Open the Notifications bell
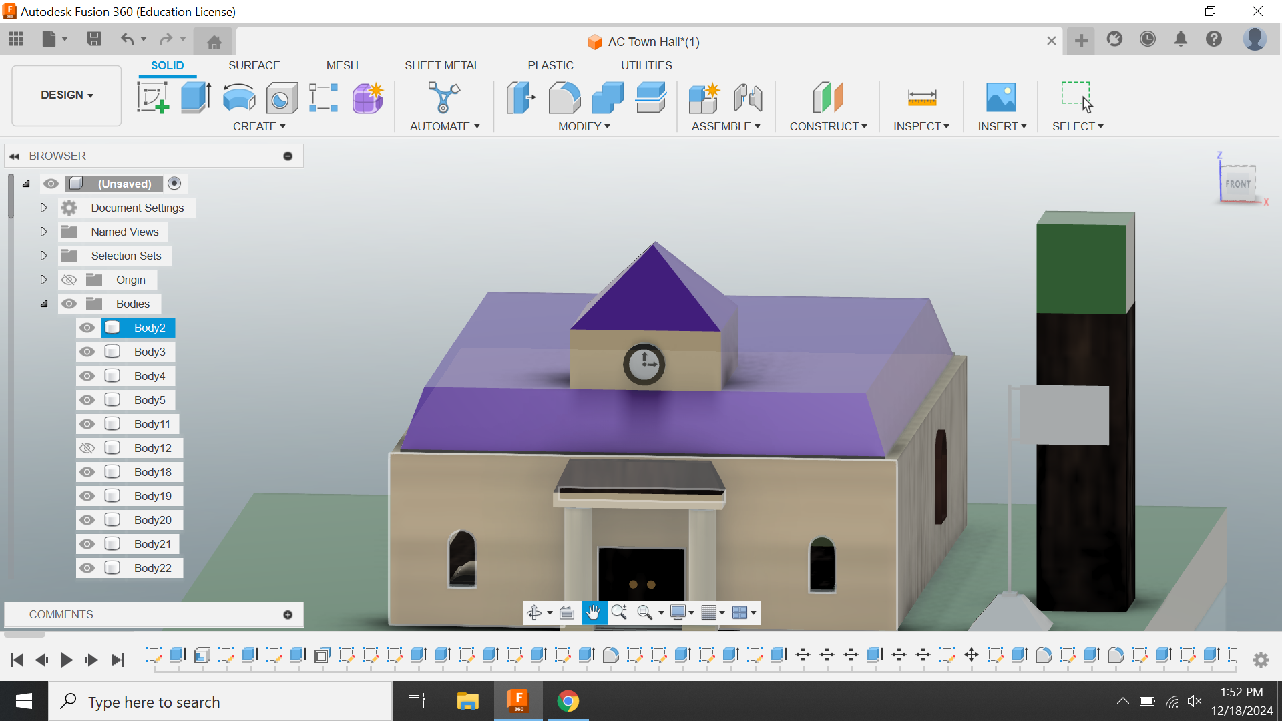This screenshot has height=721, width=1282. pyautogui.click(x=1181, y=39)
